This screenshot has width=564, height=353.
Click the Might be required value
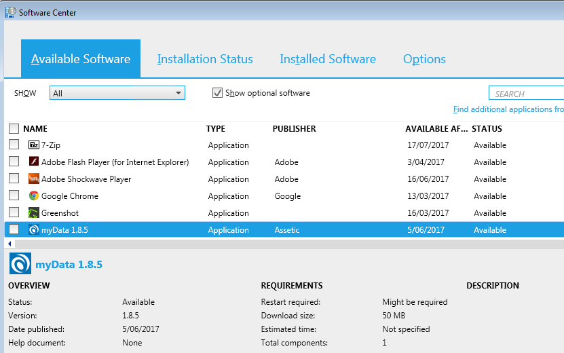[x=415, y=302]
